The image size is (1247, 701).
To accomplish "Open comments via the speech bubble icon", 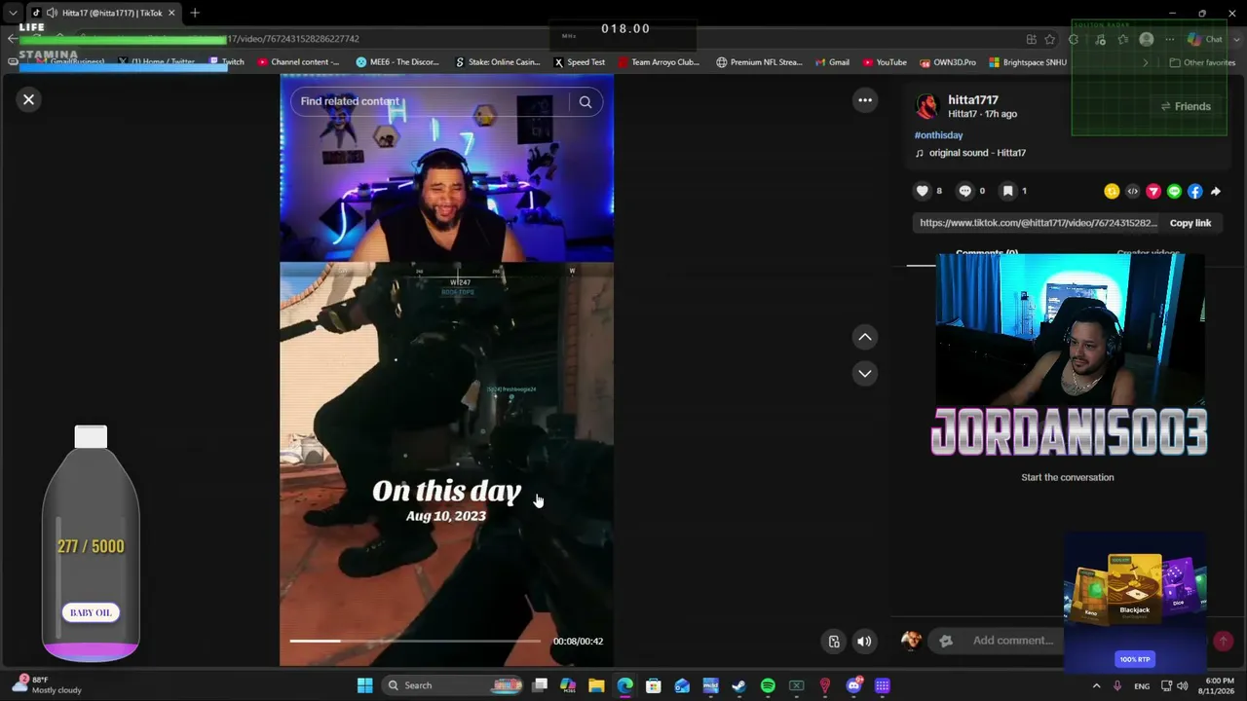I will tap(964, 191).
